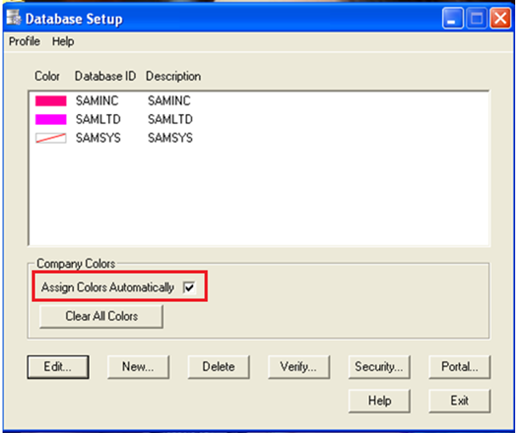This screenshot has width=516, height=433.
Task: Click the SAMINC description text
Action: (x=169, y=100)
